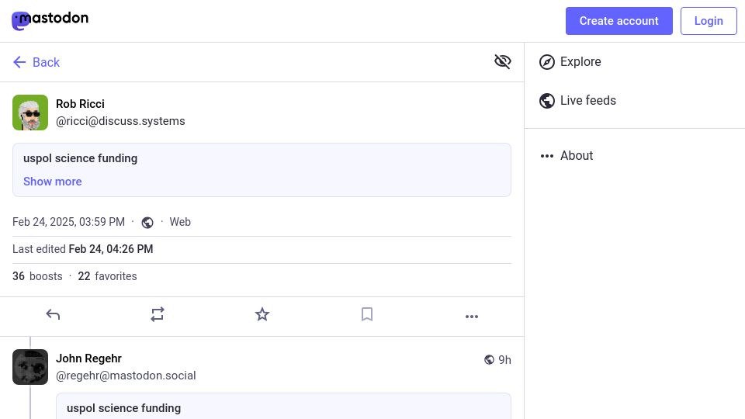745x419 pixels.
Task: Click the Web application label
Action: (180, 222)
